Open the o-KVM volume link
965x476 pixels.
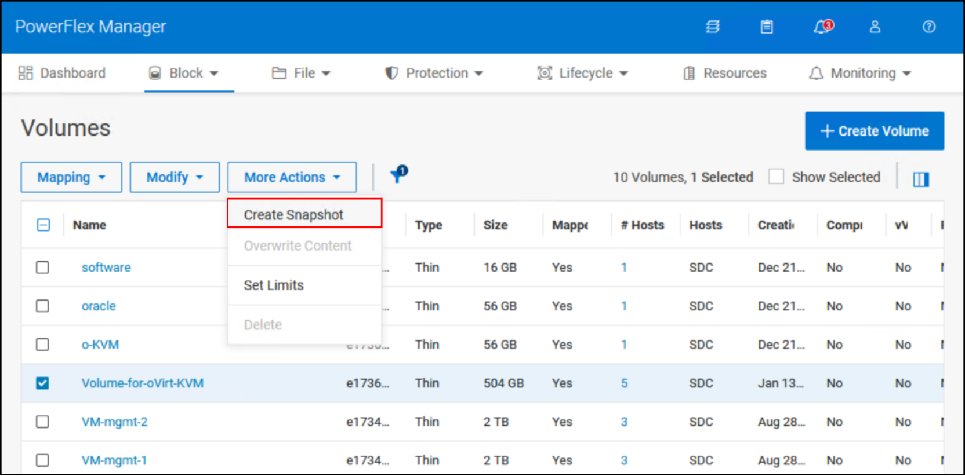[x=100, y=345]
